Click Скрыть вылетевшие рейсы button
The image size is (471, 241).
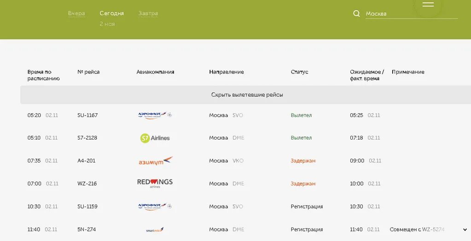[247, 95]
